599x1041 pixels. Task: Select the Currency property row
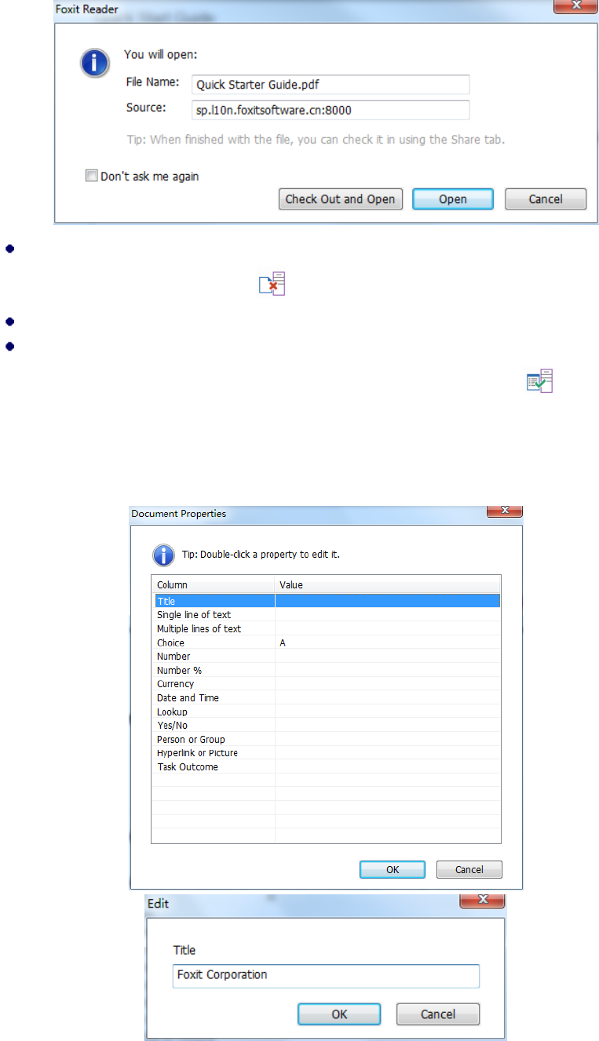tap(327, 684)
